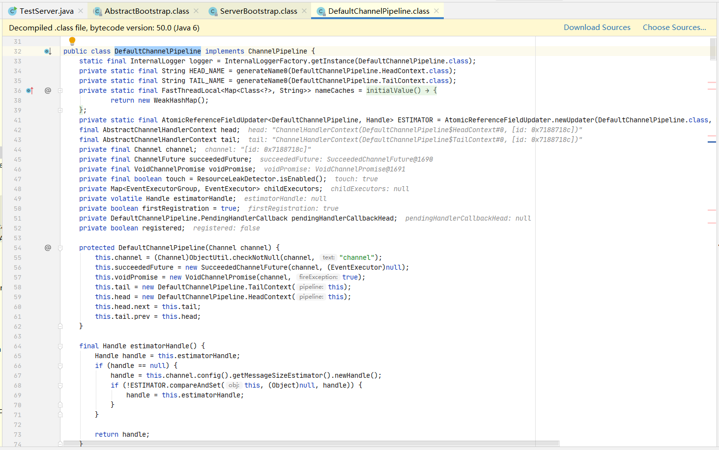This screenshot has width=719, height=450.
Task: Click the TestServer.java tab file icon
Action: (x=12, y=11)
